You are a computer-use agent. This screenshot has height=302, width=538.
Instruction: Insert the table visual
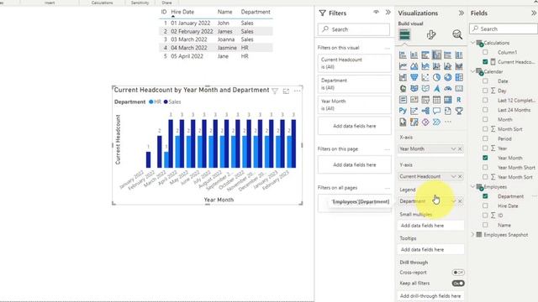coord(436,100)
